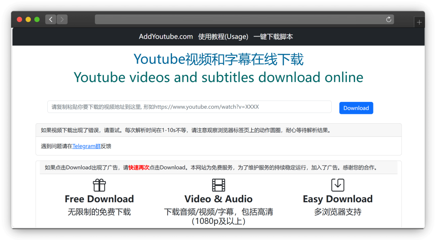Open the 一键下载脚本 nav item
Image resolution: width=436 pixels, height=240 pixels.
tap(273, 37)
